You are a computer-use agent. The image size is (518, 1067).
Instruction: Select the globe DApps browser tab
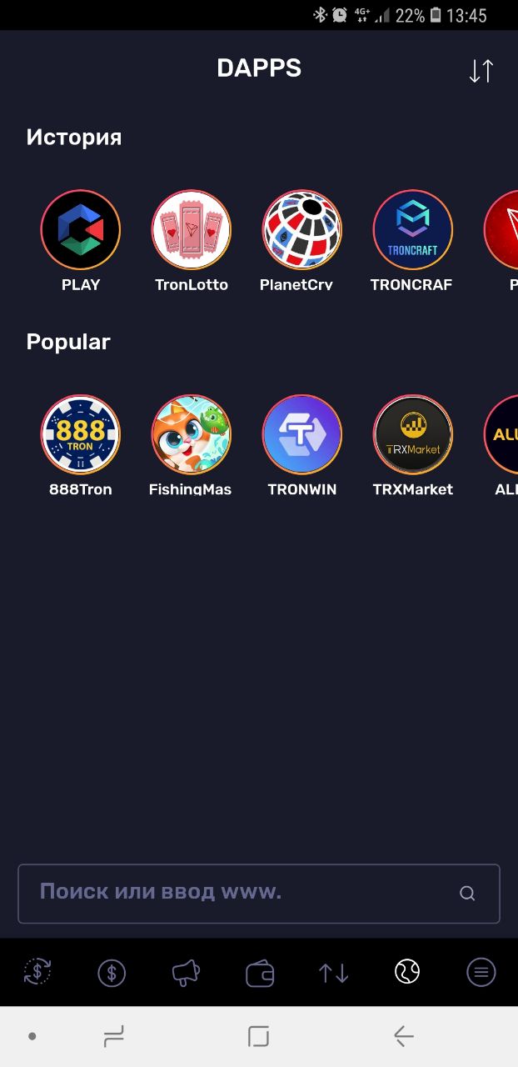coord(407,972)
